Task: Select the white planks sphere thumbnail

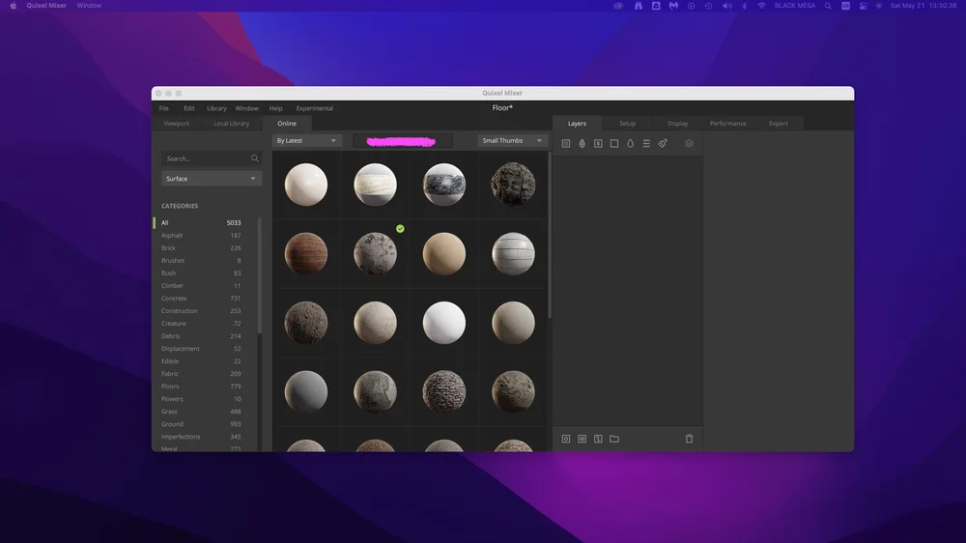Action: (513, 253)
